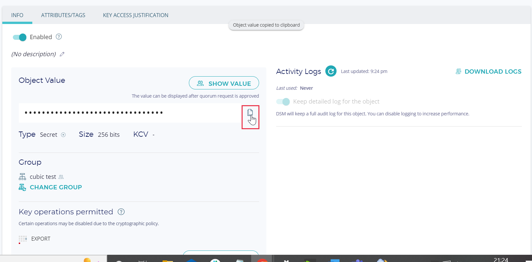Disable the Enabled toggle switch
Image resolution: width=532 pixels, height=262 pixels.
(19, 37)
